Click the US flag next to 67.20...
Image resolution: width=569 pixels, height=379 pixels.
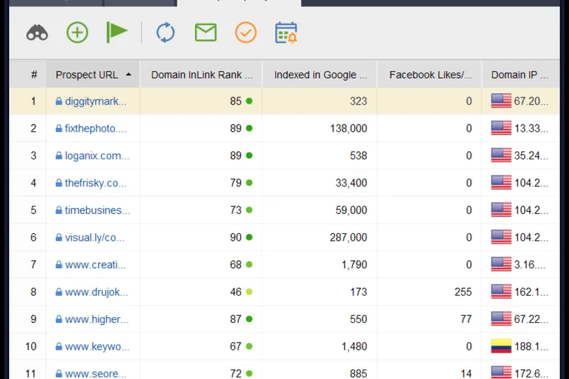(x=501, y=101)
